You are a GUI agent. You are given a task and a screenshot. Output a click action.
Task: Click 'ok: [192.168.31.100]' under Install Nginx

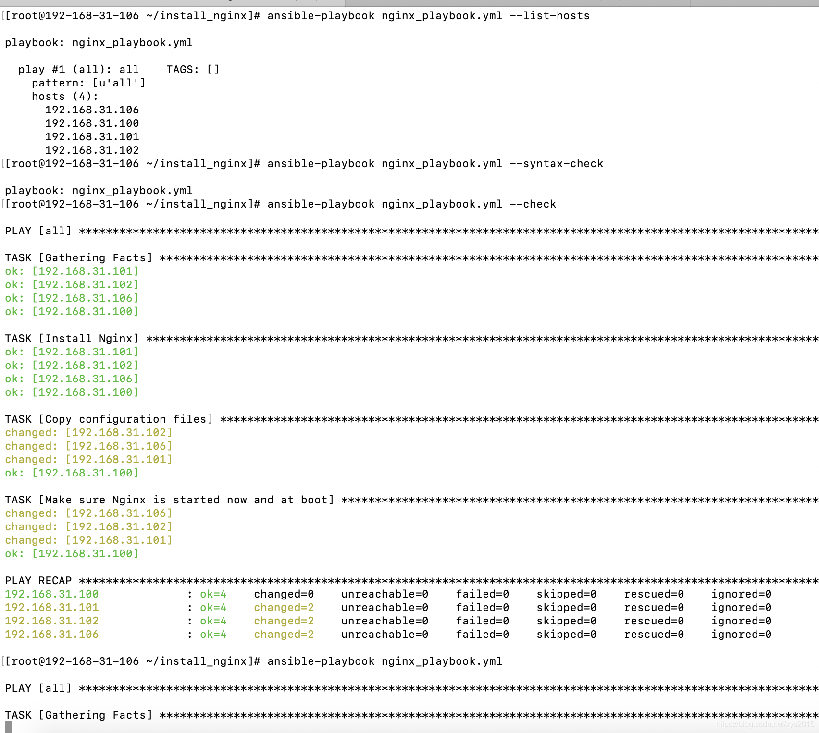tap(72, 392)
